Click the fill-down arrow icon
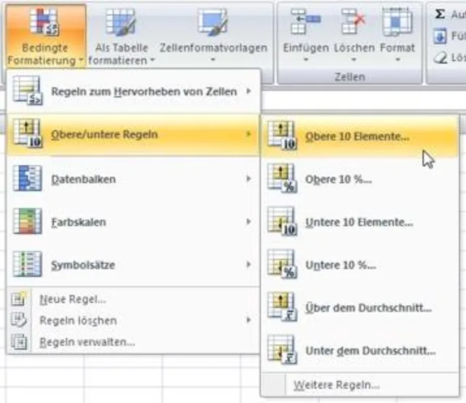This screenshot has height=403, width=466. [440, 36]
